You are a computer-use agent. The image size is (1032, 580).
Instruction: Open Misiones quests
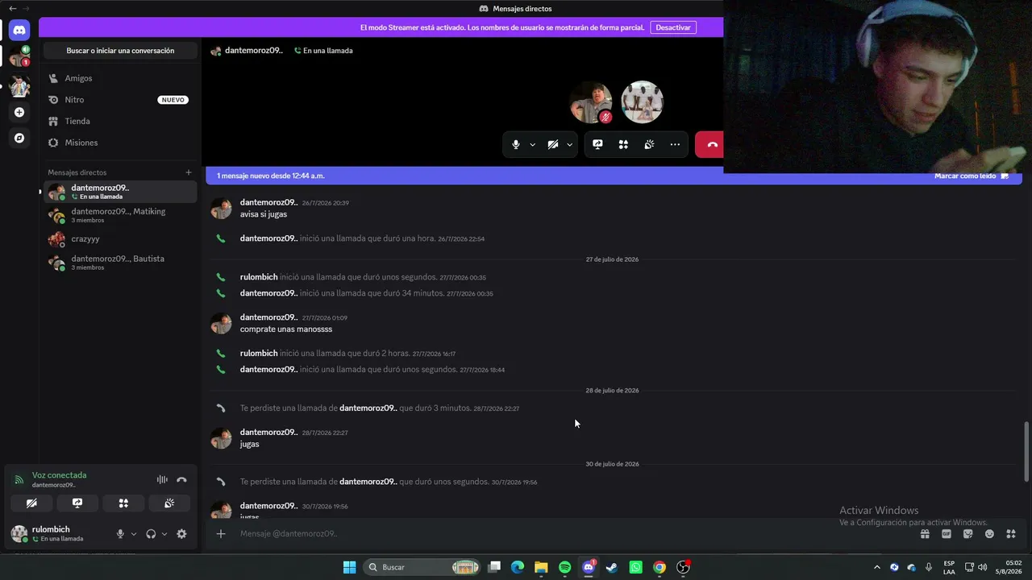120,143
